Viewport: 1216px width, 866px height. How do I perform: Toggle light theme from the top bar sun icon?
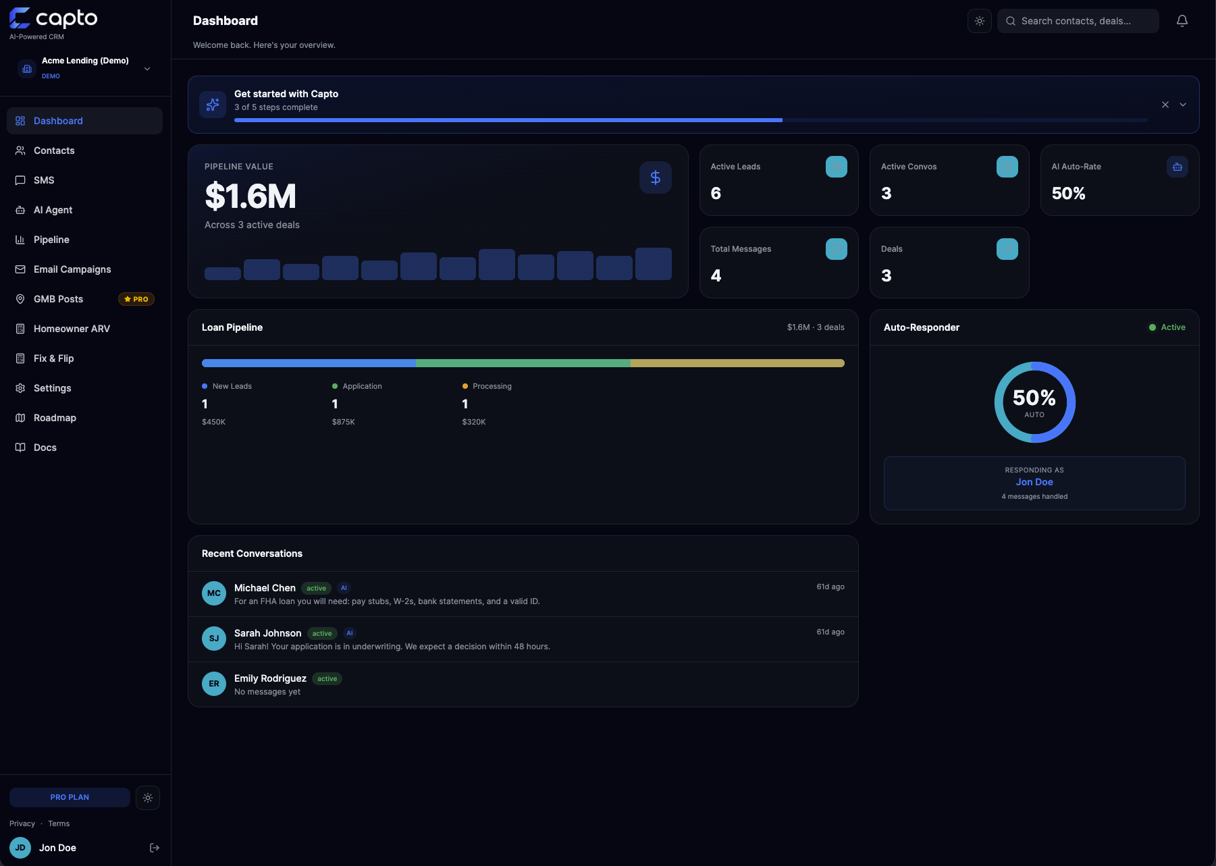click(980, 21)
